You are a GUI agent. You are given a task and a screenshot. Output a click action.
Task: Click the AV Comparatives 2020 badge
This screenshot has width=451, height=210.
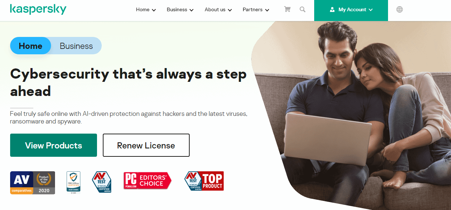point(33,183)
